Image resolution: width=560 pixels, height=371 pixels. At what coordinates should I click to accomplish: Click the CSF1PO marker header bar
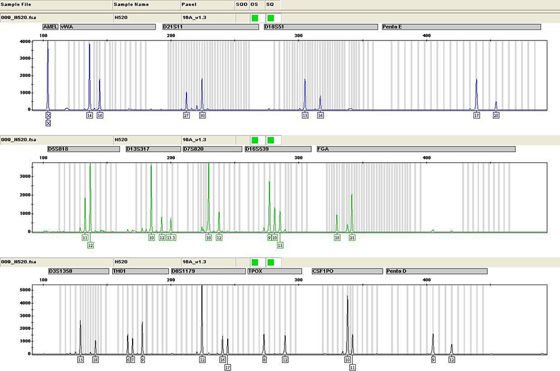click(x=346, y=272)
